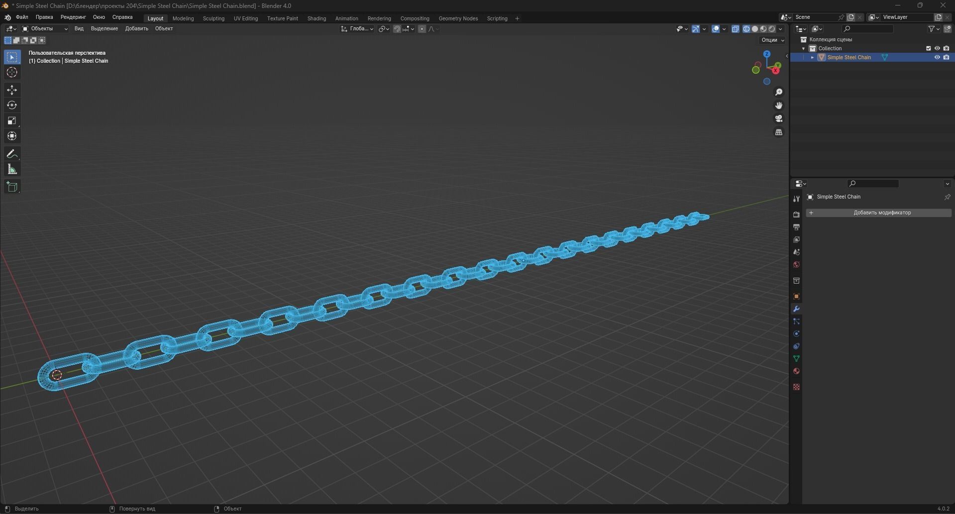Open the Object Constraints properties tab
This screenshot has width=955, height=514.
[x=796, y=346]
